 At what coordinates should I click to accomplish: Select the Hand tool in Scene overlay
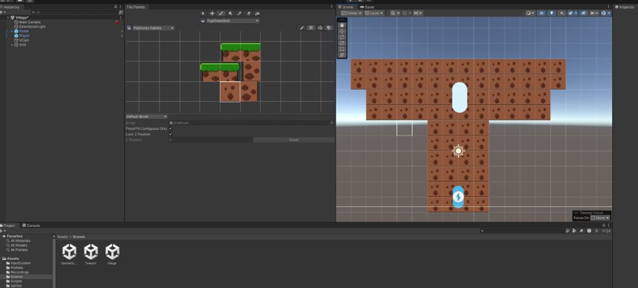(x=342, y=25)
